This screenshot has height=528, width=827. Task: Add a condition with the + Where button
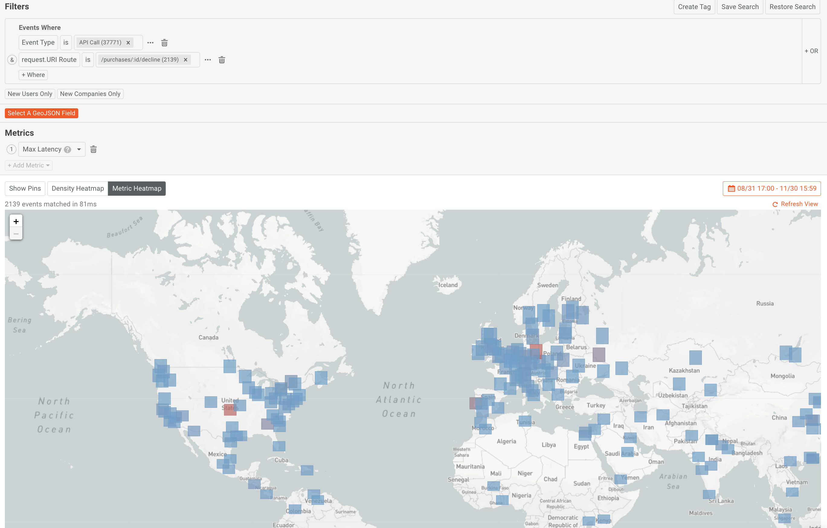[x=33, y=75]
